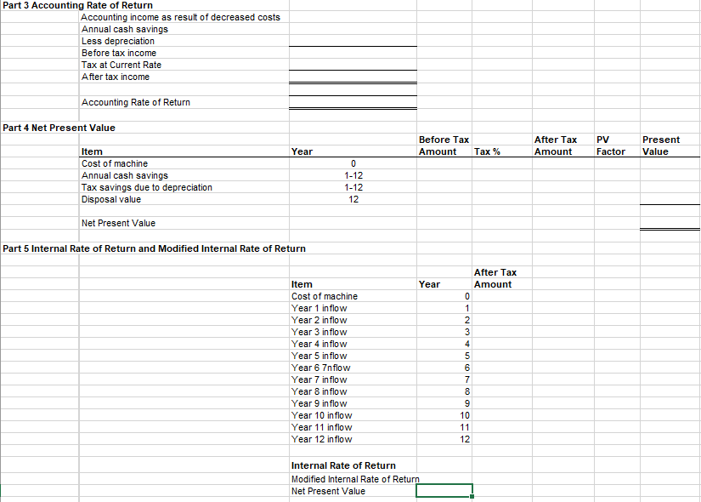The width and height of the screenshot is (701, 502).
Task: Click the 'Disposal value' label
Action: click(x=110, y=199)
